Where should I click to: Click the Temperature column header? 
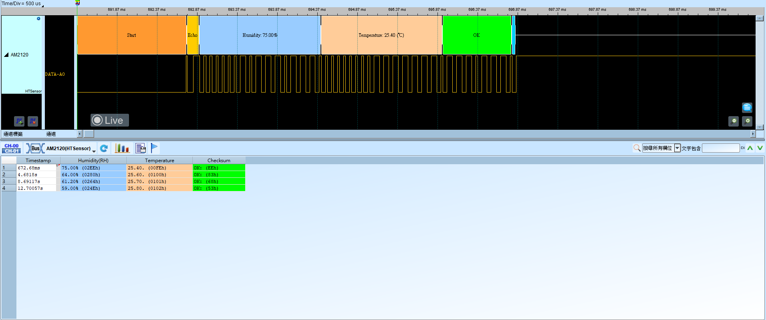[159, 161]
